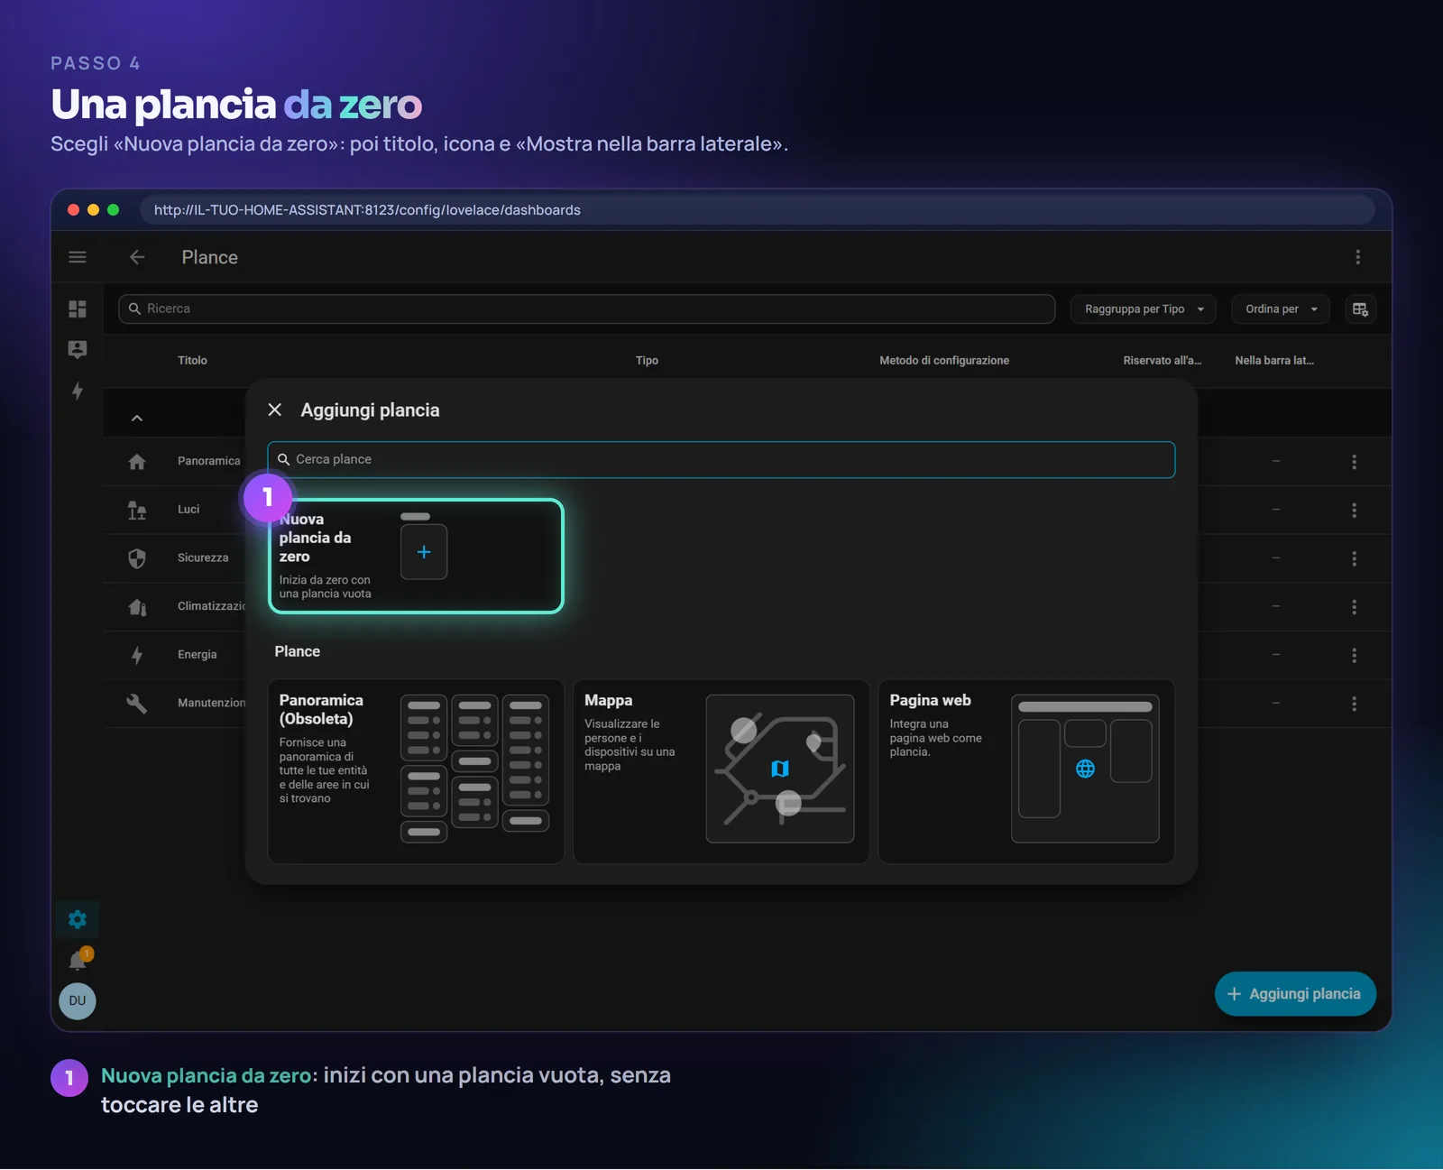This screenshot has width=1443, height=1170.
Task: Focus the Ricerca search field
Action: (586, 309)
